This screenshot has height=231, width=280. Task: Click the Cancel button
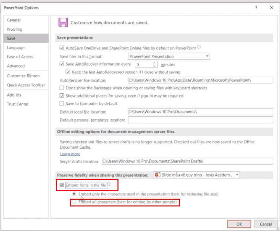tap(265, 224)
